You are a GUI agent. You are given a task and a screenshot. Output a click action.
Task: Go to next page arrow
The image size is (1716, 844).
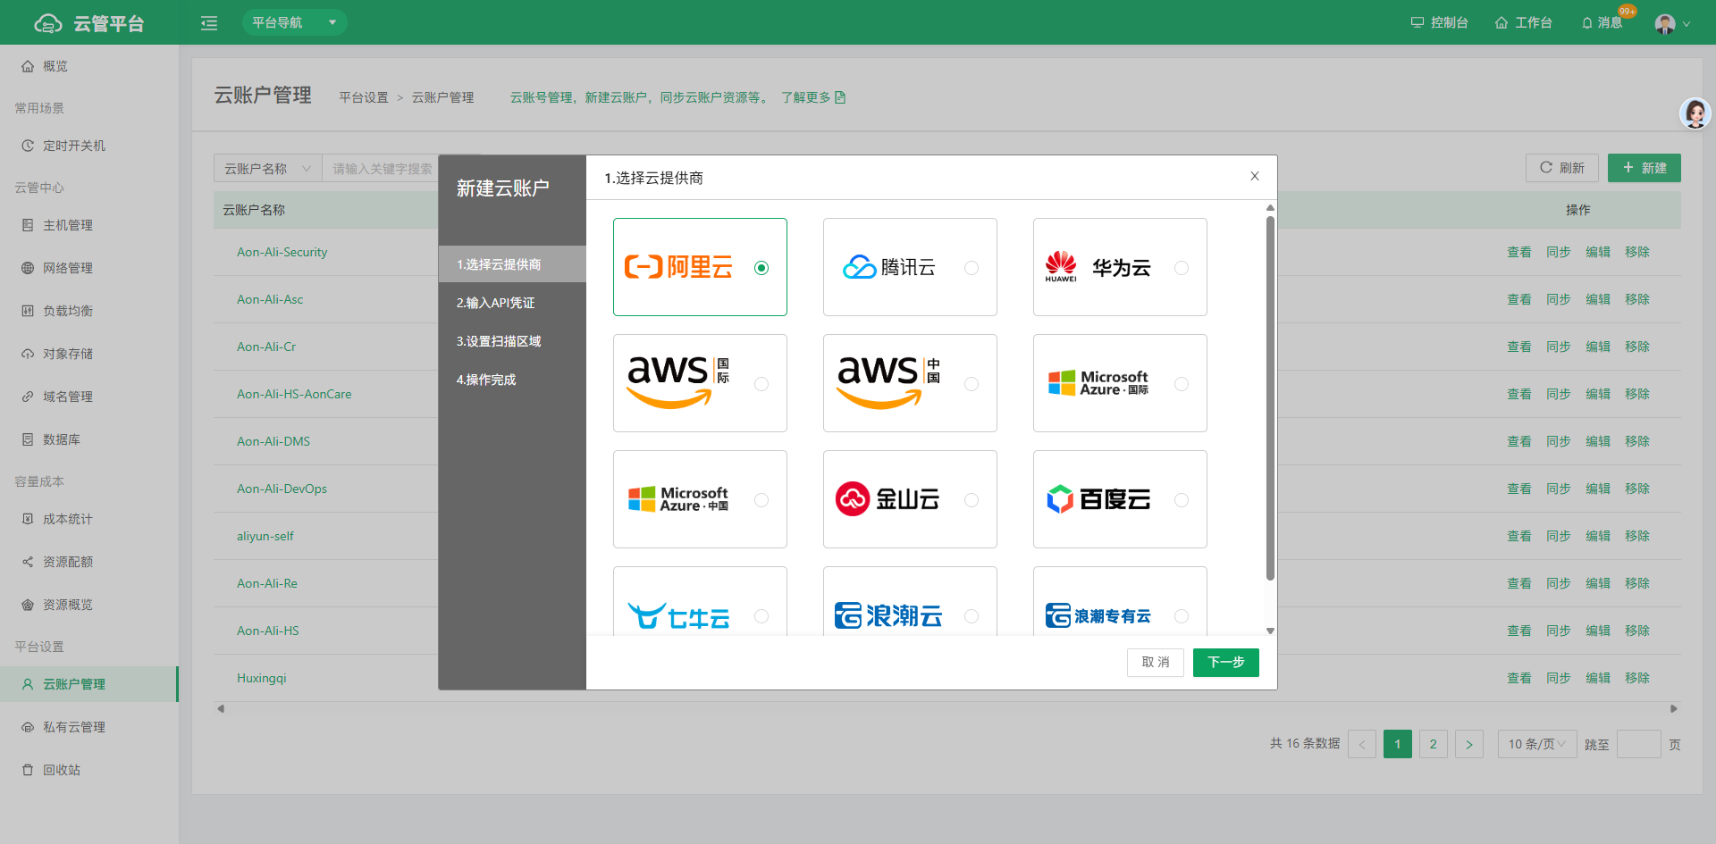tap(1468, 744)
